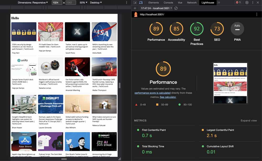
Task: Click the PWA score gauge
Action: 237,29
